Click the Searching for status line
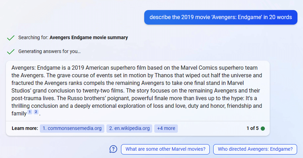This screenshot has width=303, height=158. [x=73, y=37]
